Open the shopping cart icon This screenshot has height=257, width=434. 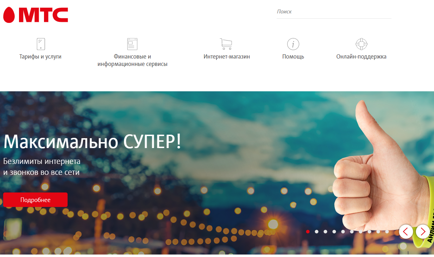click(226, 44)
